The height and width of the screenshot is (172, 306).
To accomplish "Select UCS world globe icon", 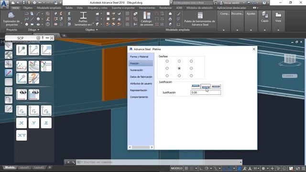I will pyautogui.click(x=22, y=50).
